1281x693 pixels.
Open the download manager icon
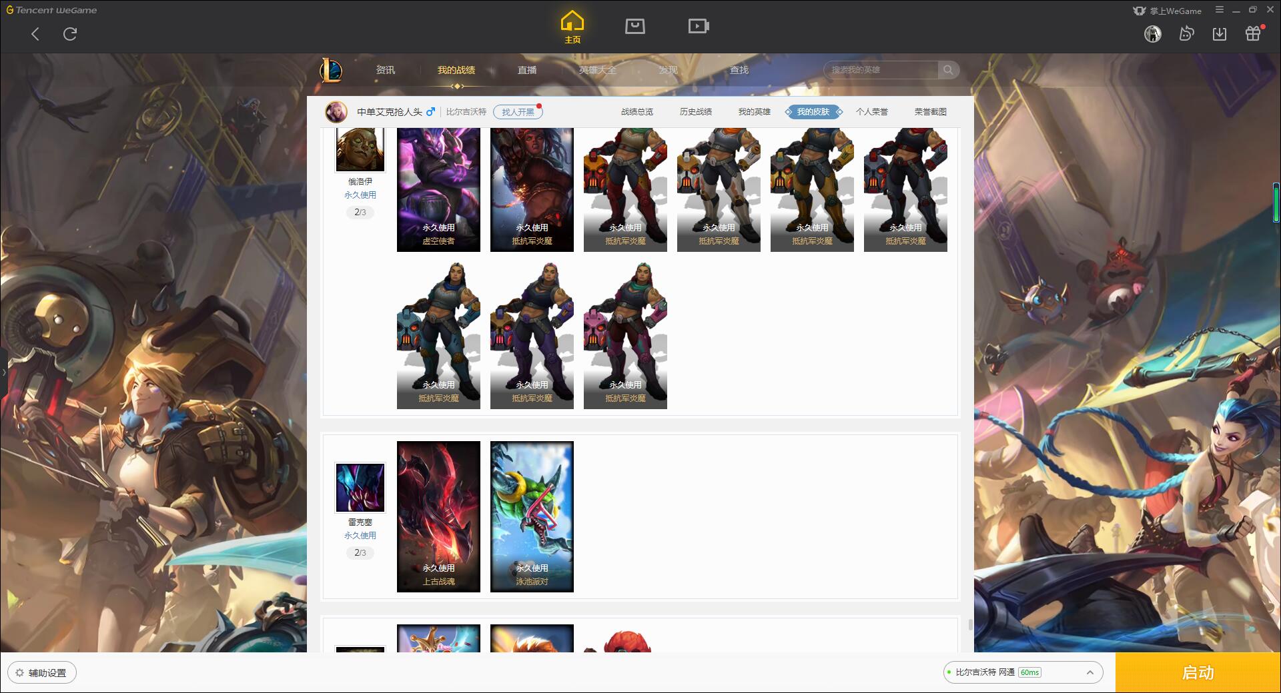click(1220, 33)
